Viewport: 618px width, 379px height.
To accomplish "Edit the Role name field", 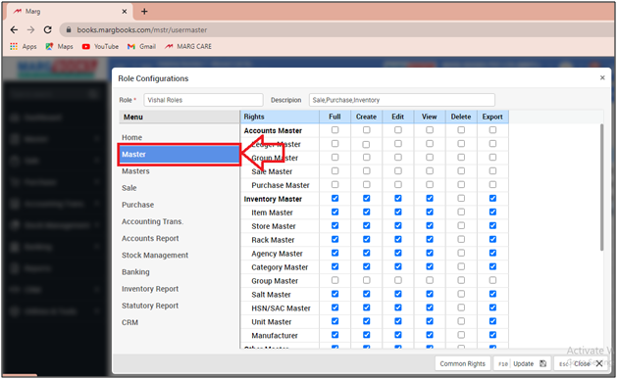I will click(203, 100).
